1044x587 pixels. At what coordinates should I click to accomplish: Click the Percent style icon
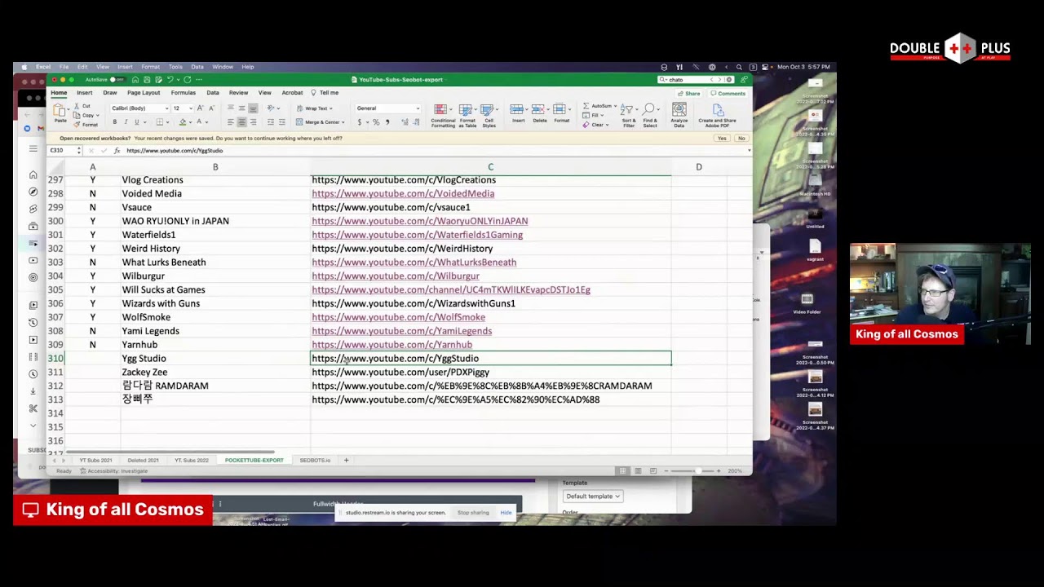click(376, 122)
